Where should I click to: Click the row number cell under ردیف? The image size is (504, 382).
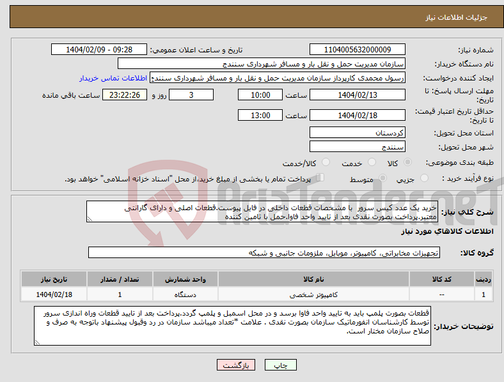click(x=484, y=294)
